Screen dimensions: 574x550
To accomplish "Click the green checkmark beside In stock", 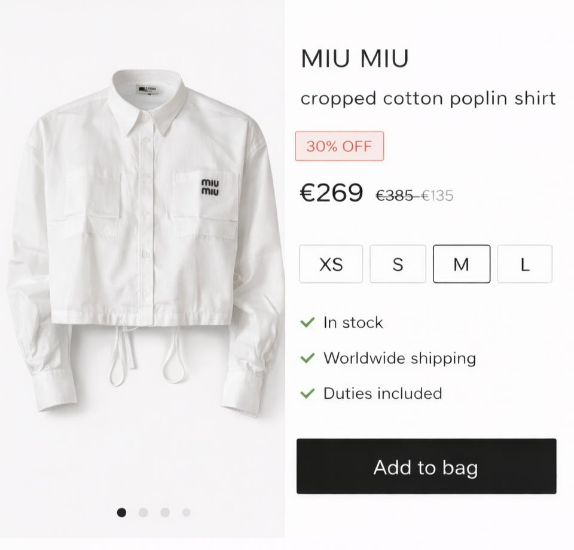I will point(307,323).
